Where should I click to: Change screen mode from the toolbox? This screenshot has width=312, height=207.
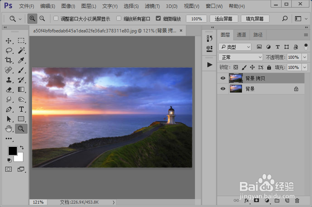[21, 169]
